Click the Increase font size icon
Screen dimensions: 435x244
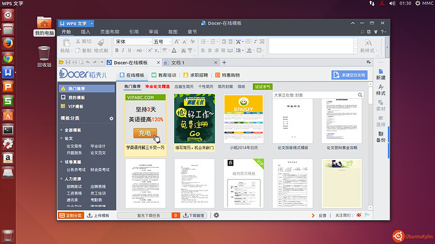[x=177, y=42]
